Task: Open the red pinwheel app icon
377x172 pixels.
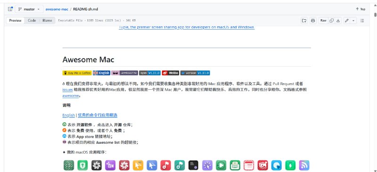Action: click(x=124, y=165)
